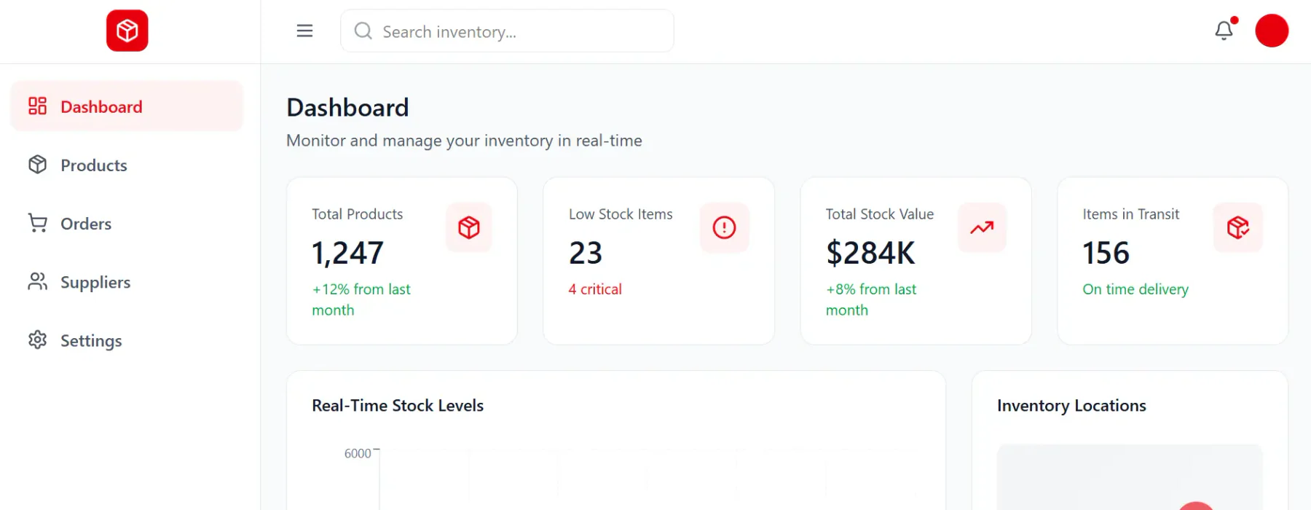Viewport: 1311px width, 510px height.
Task: Click the Low Stock Items label
Action: coord(621,214)
